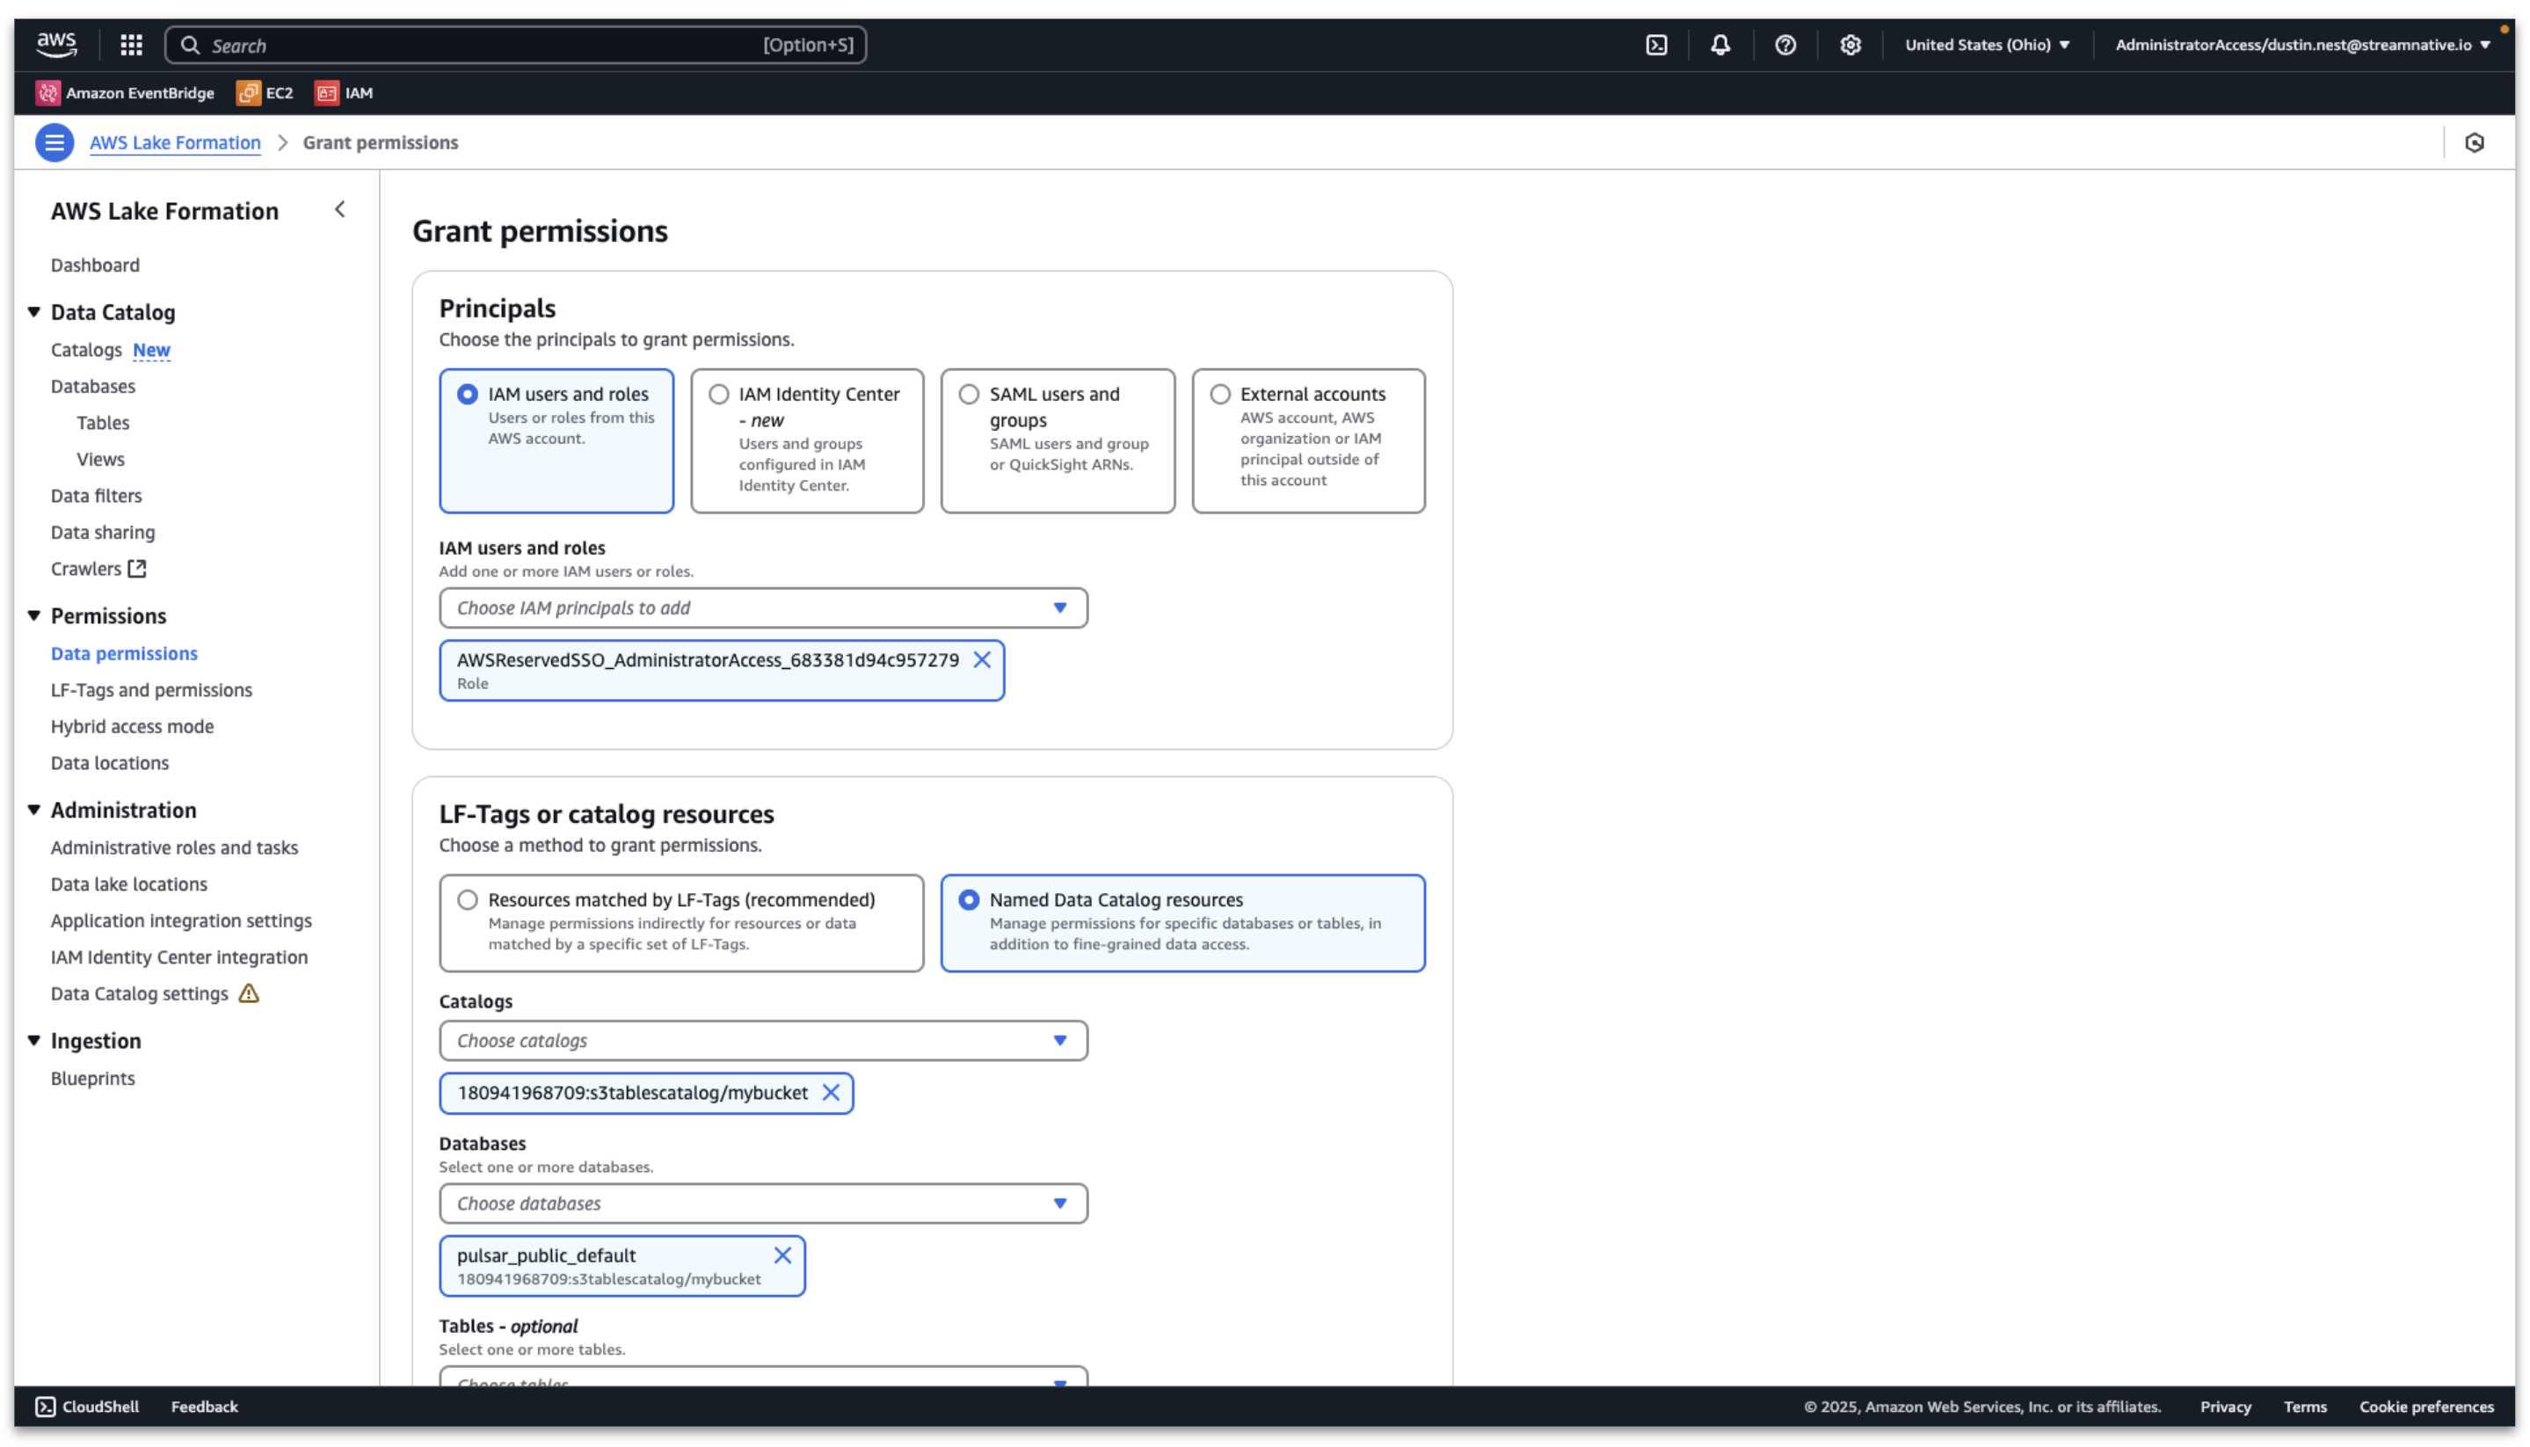2530x1447 pixels.
Task: Remove the s3tablescatalog/mybucket catalog chip
Action: point(831,1092)
